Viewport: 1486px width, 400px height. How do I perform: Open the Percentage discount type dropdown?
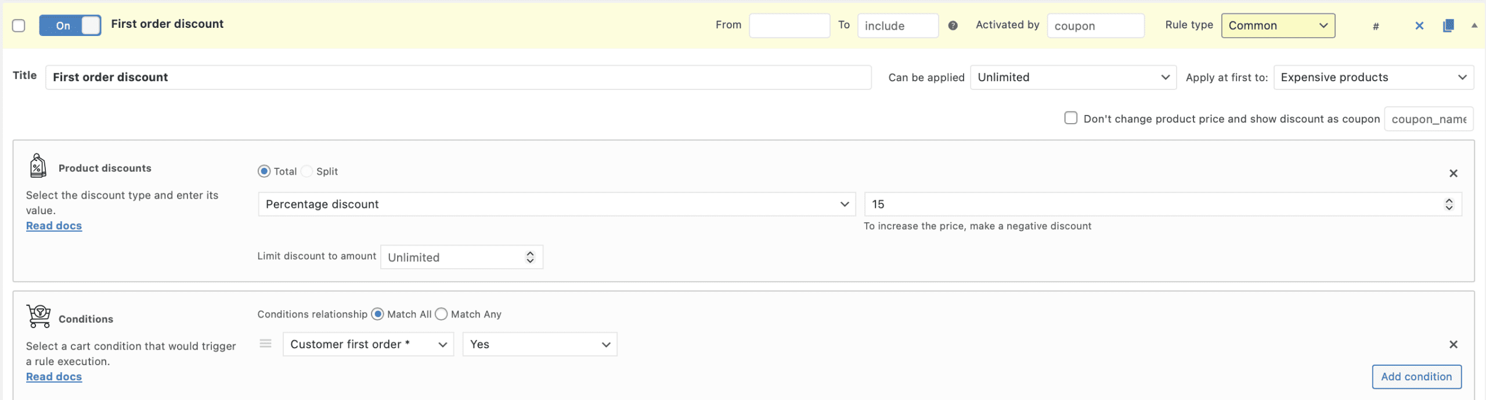pyautogui.click(x=556, y=204)
